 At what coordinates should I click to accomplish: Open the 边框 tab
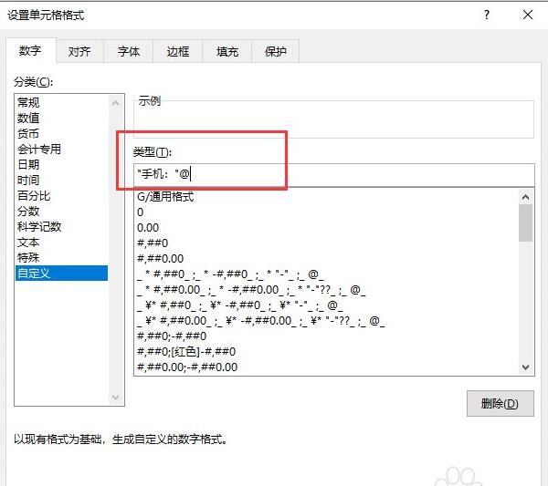coord(178,52)
